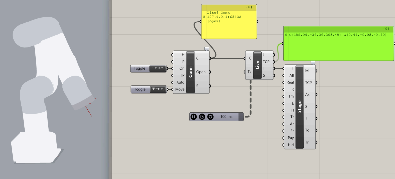Click the balloon icon atop the Conn component
The image size is (395, 179).
207,49
